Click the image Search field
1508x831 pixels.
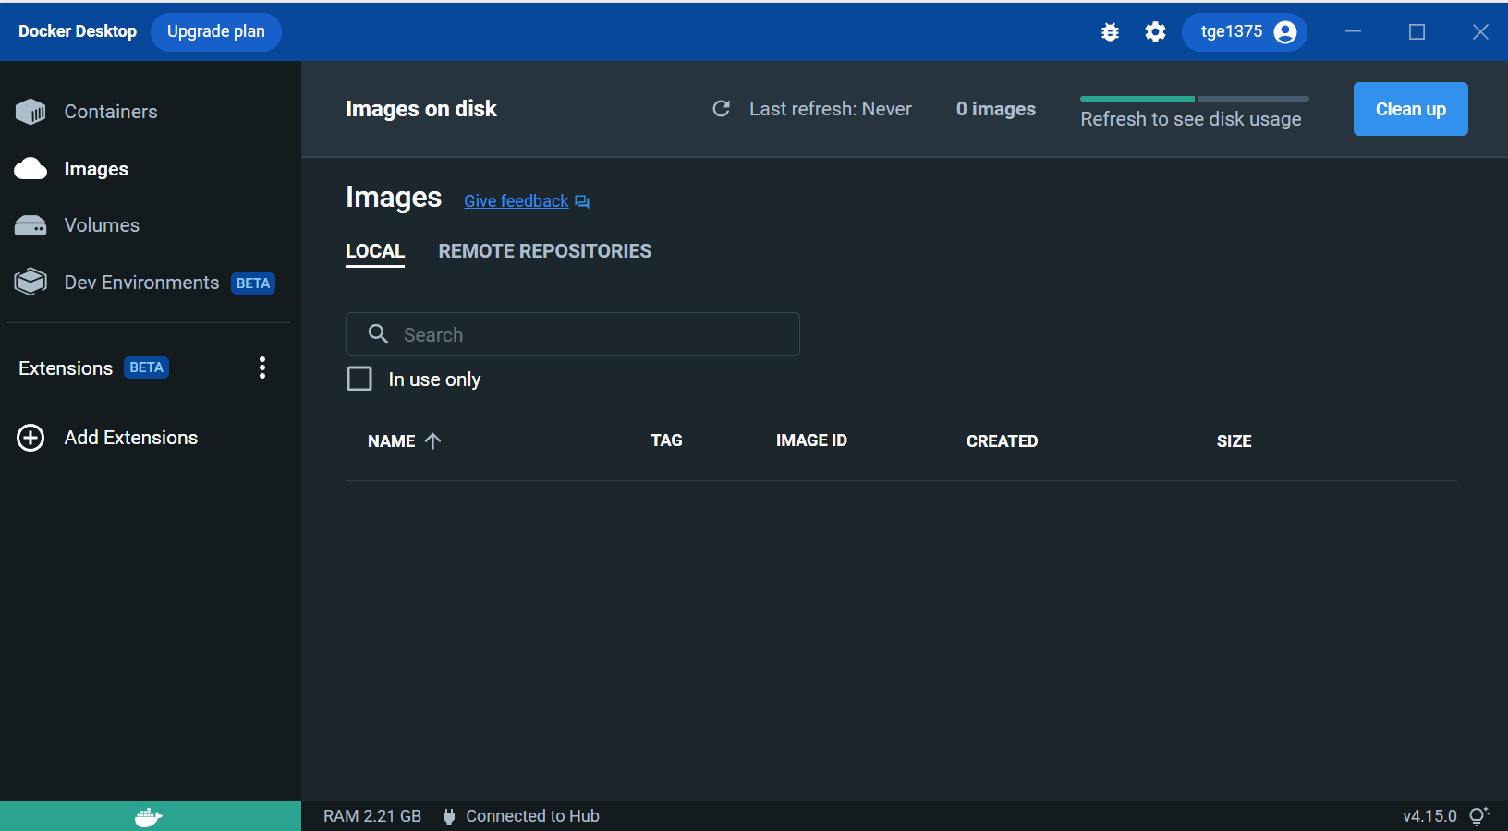tap(573, 334)
